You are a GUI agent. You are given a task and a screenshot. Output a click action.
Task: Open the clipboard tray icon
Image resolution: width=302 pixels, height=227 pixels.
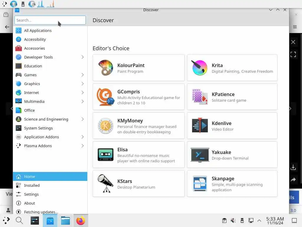tap(224, 220)
